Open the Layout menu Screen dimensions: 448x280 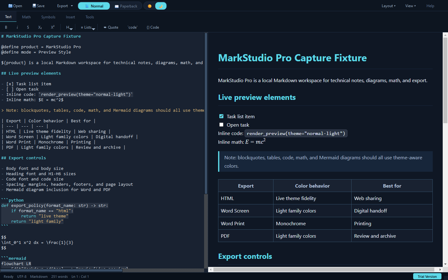pos(389,6)
